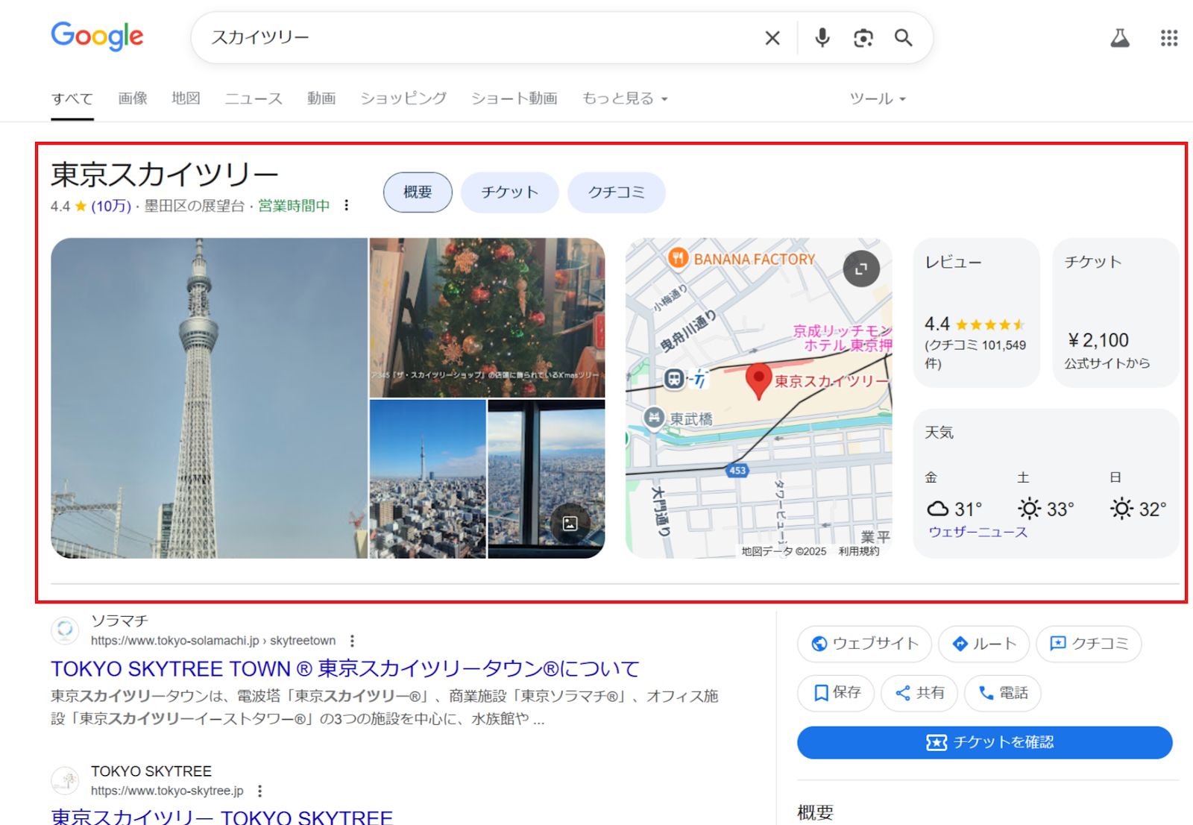Open the 東京スカイツリー TOKYO SKYTREE result title
The image size is (1193, 825).
click(x=221, y=817)
